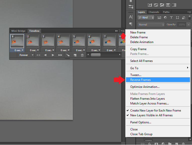Open frame 5 delay dropdown
Image resolution: width=192 pixels, height=145 pixels.
tap(80, 50)
